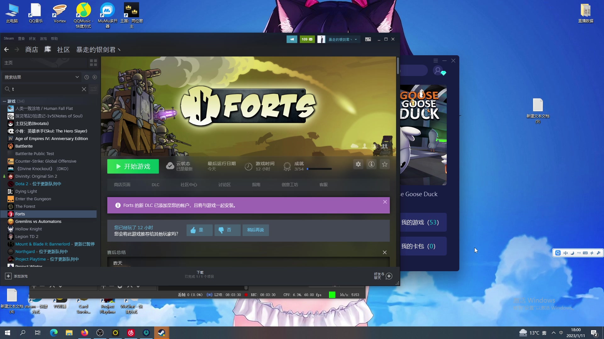
Task: Open advanced filter options icon
Action: 93,89
